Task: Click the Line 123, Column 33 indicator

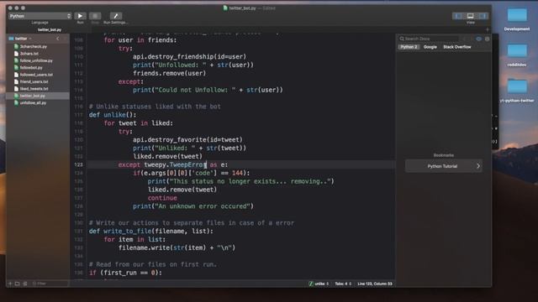Action: pyautogui.click(x=375, y=284)
